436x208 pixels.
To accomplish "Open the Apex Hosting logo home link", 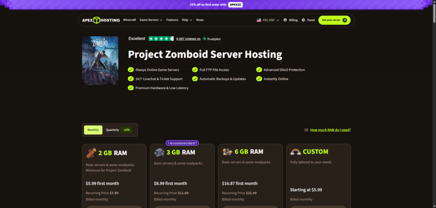I will click(x=101, y=20).
